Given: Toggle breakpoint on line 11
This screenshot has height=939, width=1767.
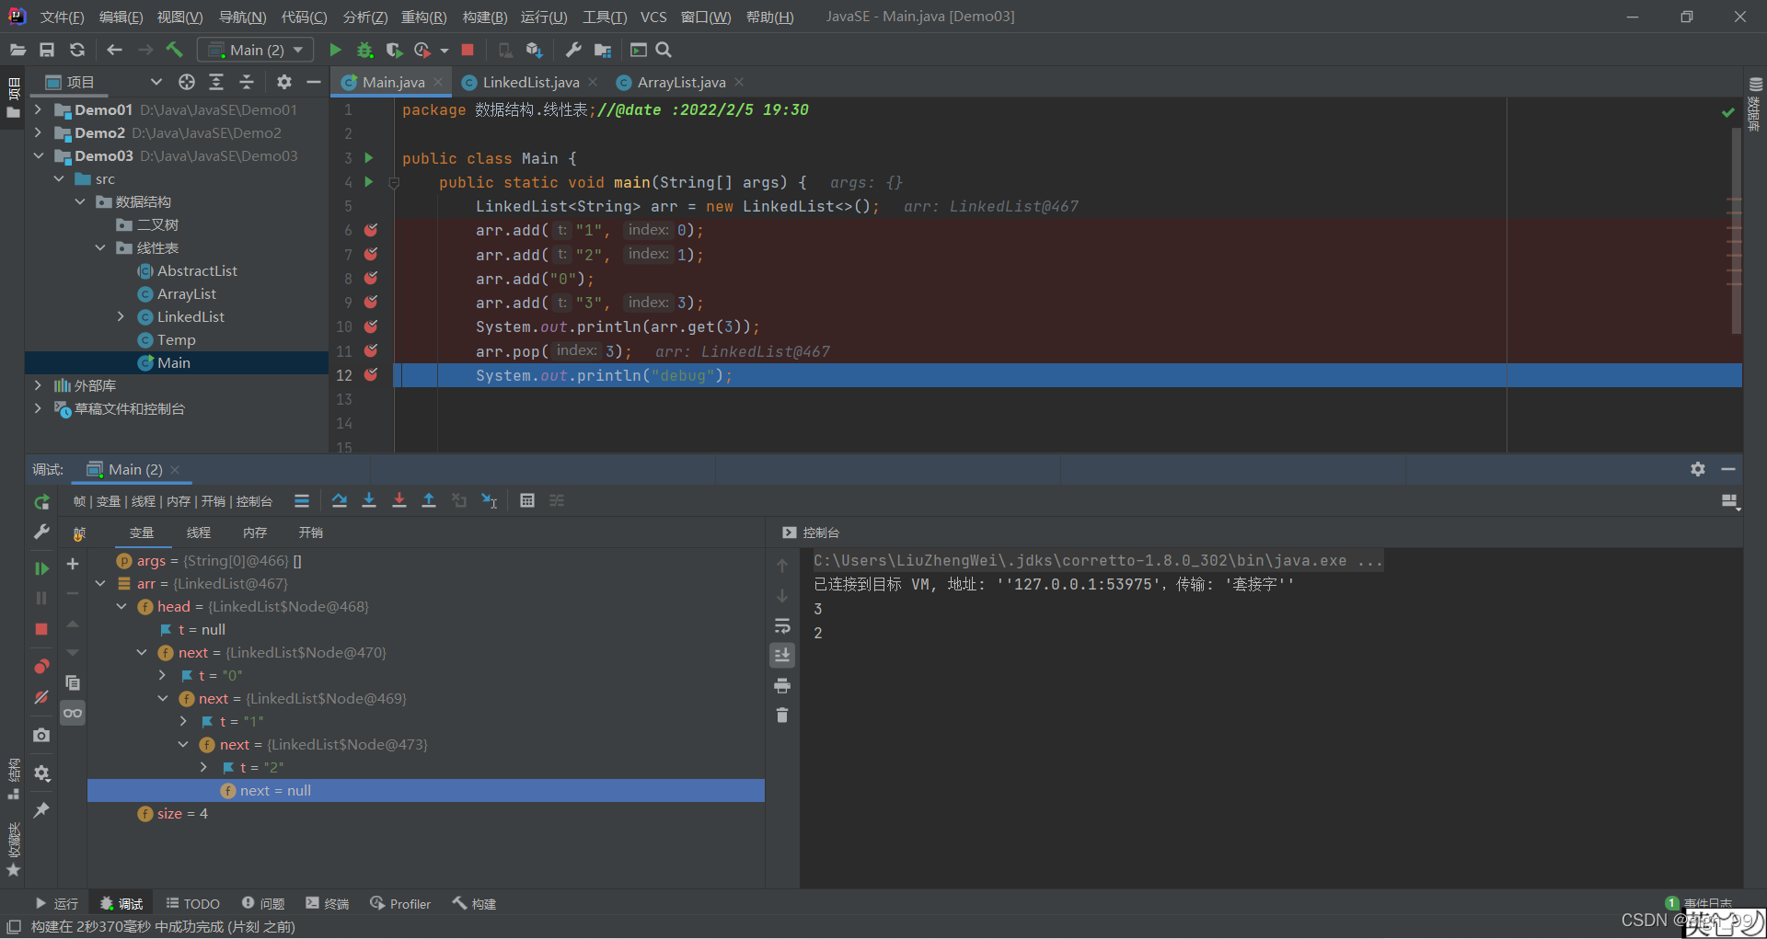Looking at the screenshot, I should [371, 350].
